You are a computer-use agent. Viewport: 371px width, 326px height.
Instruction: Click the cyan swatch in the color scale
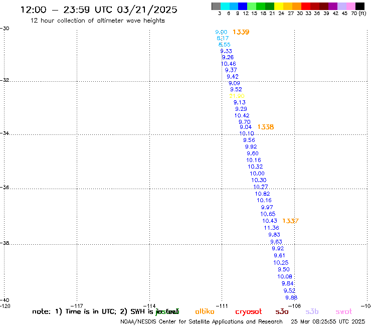(225, 6)
